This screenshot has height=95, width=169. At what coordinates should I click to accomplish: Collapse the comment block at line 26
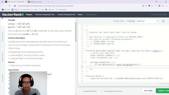85,30
